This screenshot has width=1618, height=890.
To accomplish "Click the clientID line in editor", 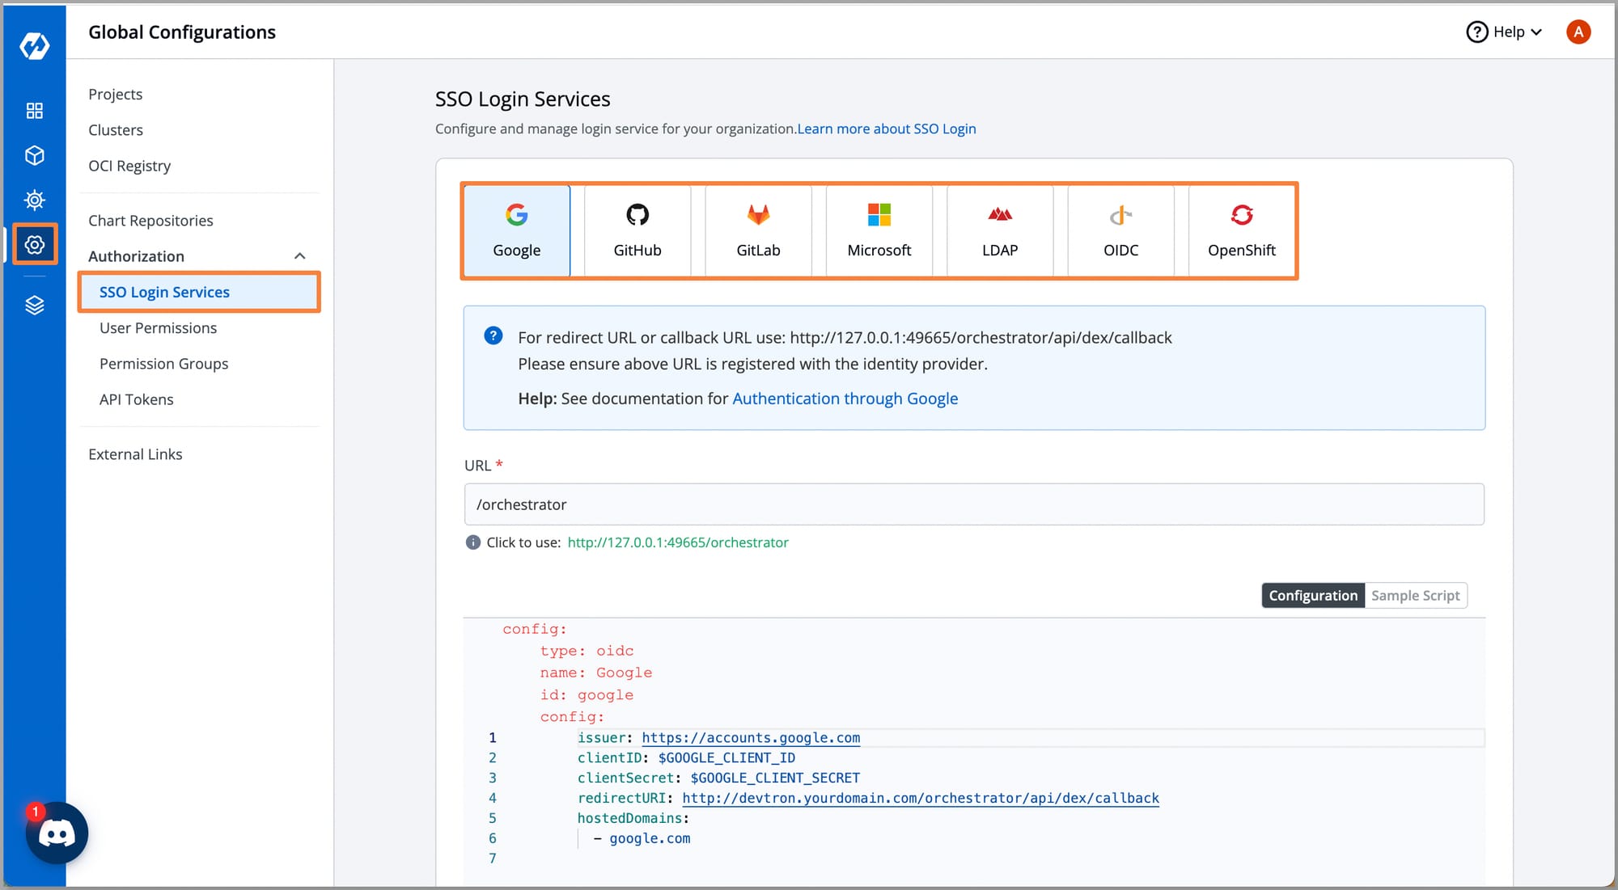I will [x=686, y=757].
